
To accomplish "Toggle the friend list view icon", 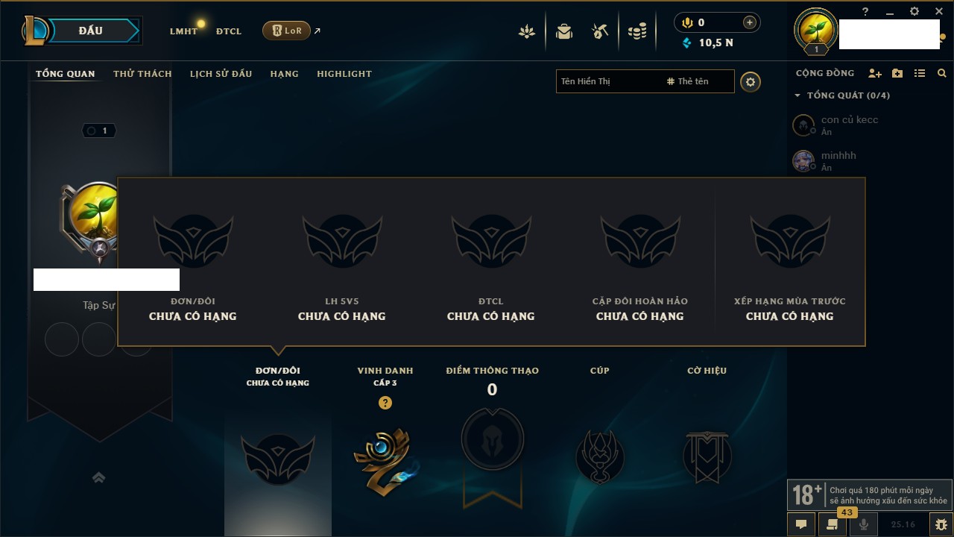I will pos(920,73).
